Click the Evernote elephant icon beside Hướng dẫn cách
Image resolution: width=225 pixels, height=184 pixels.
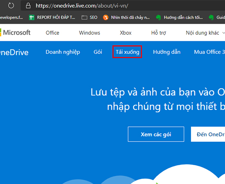click(158, 18)
